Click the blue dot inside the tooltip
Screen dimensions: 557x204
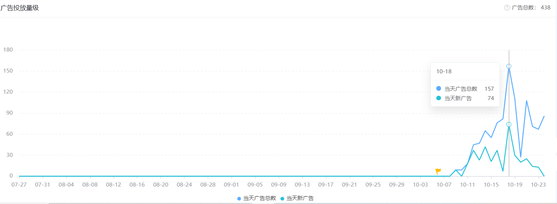pos(438,89)
